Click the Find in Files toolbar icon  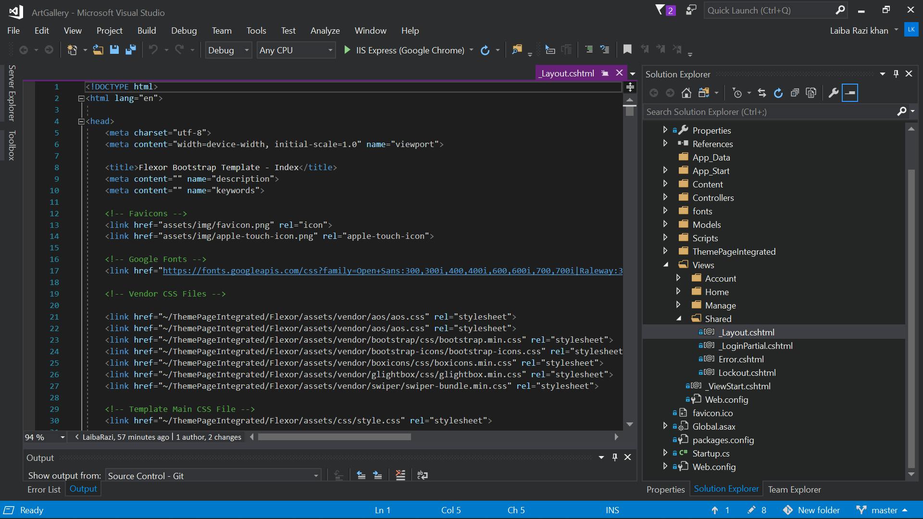517,50
